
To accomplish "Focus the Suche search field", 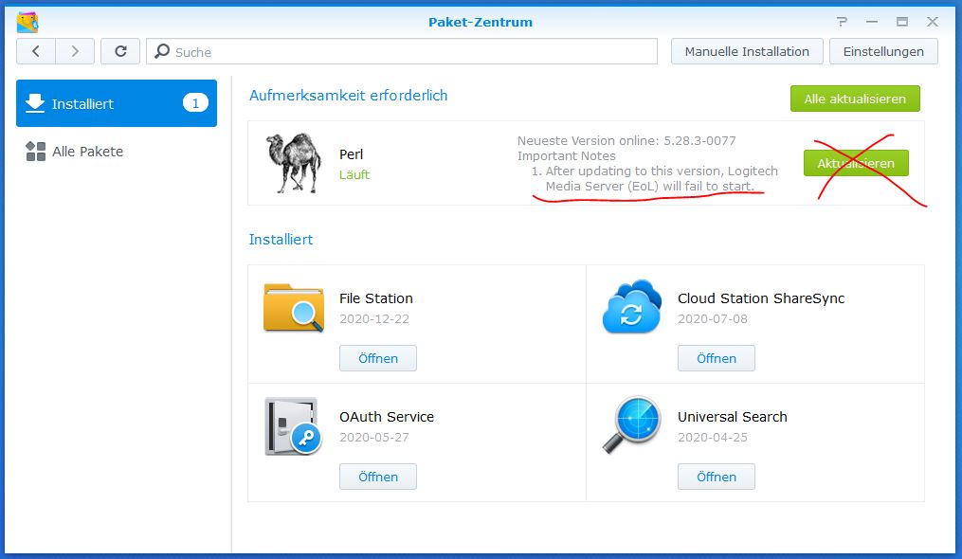I will [x=402, y=51].
